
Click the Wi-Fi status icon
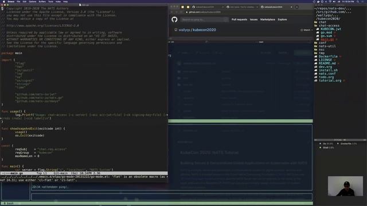(330, 1)
